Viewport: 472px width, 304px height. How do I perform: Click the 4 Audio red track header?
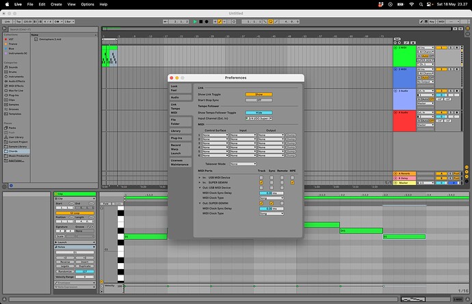404,121
